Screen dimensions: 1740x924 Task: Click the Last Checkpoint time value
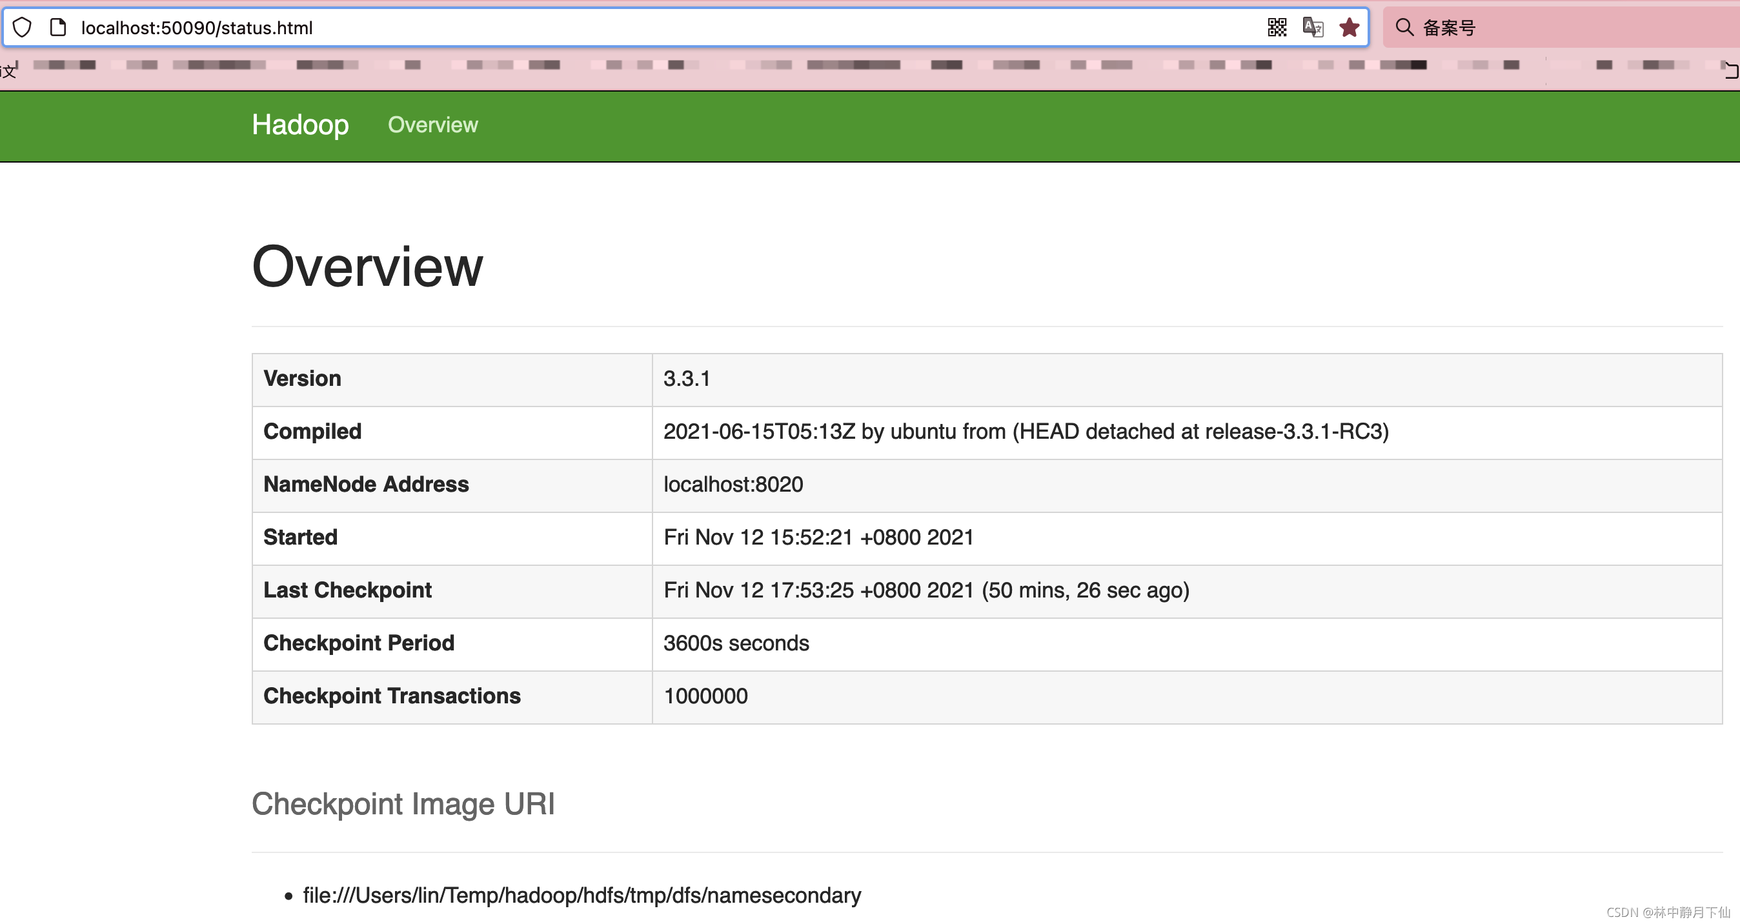(926, 590)
